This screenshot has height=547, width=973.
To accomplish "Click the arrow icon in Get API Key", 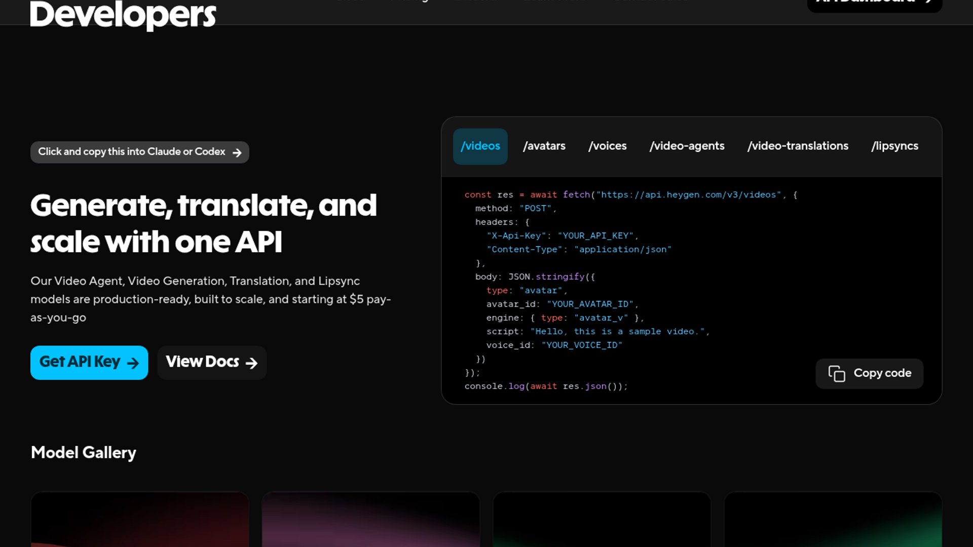I will 133,363.
